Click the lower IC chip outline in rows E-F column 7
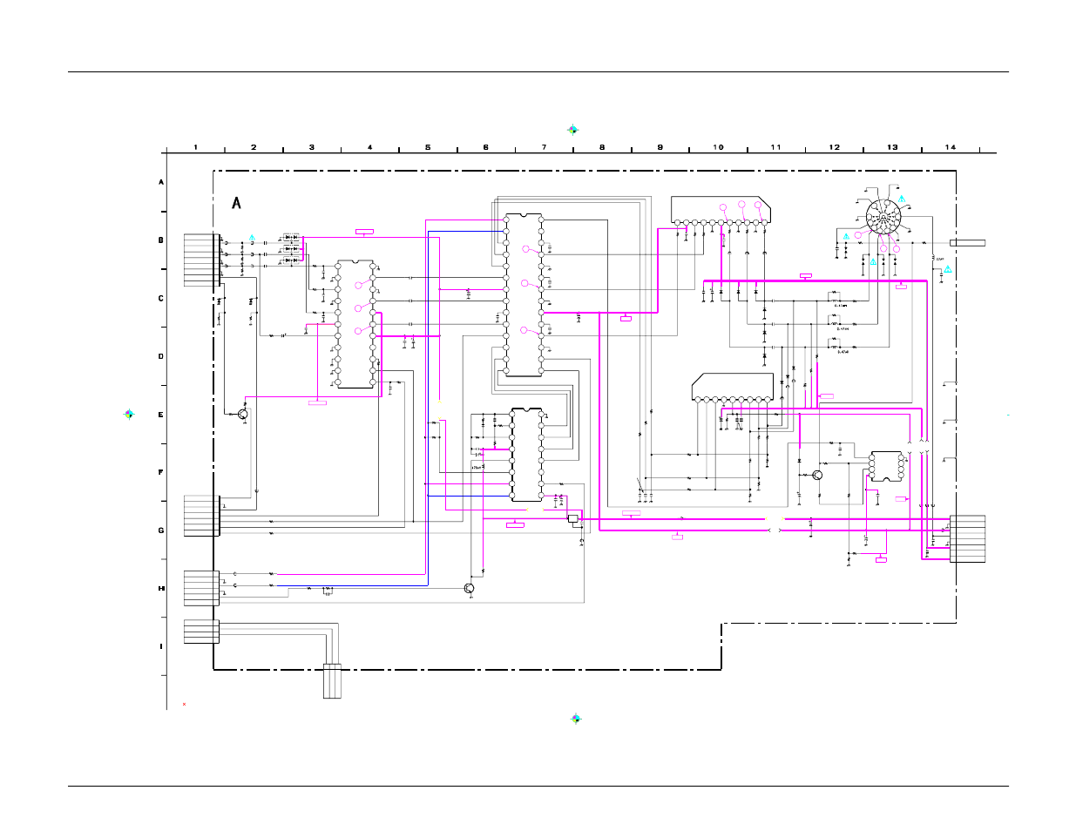This screenshot has height=831, width=1076. point(526,455)
